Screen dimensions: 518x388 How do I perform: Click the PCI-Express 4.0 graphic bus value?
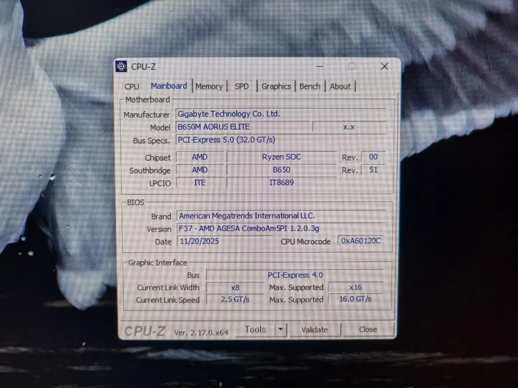(295, 275)
